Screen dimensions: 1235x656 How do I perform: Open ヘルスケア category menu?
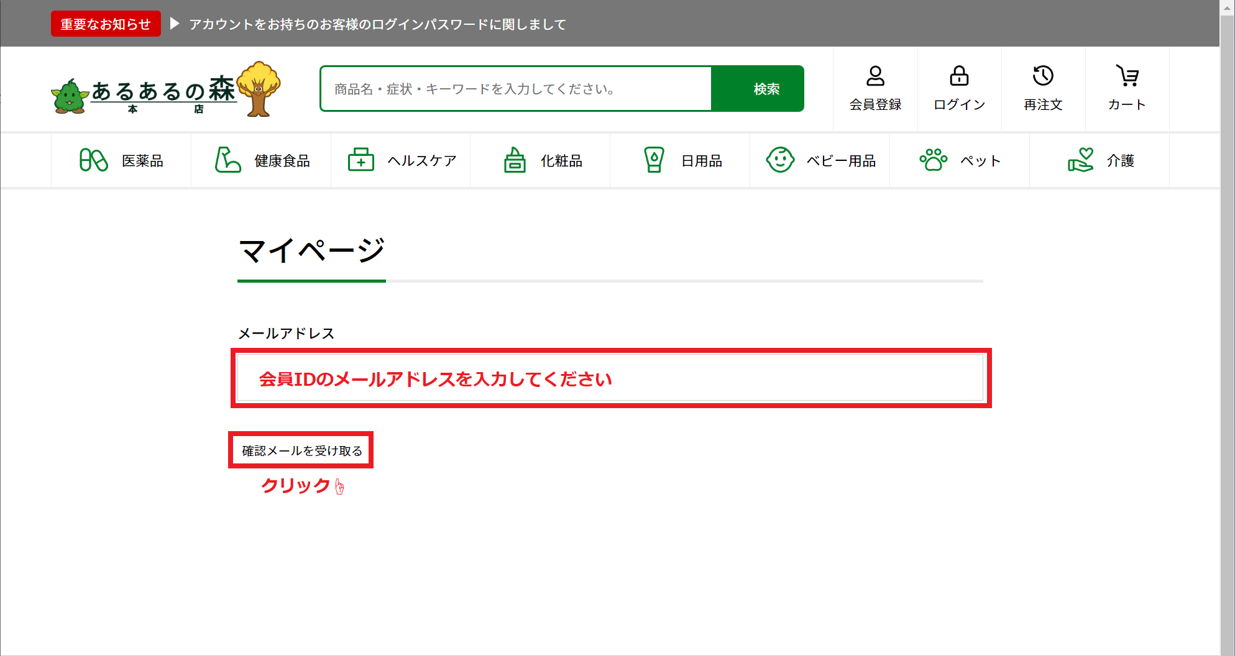(401, 160)
